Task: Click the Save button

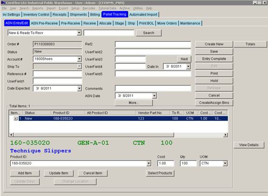Action: tap(214, 51)
